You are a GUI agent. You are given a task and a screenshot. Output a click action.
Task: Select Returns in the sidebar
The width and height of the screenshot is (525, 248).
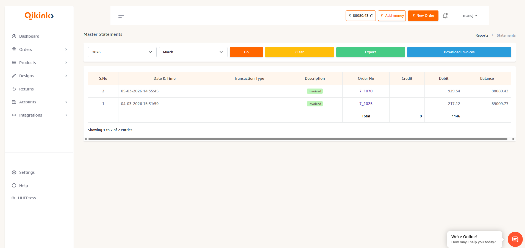coord(26,89)
